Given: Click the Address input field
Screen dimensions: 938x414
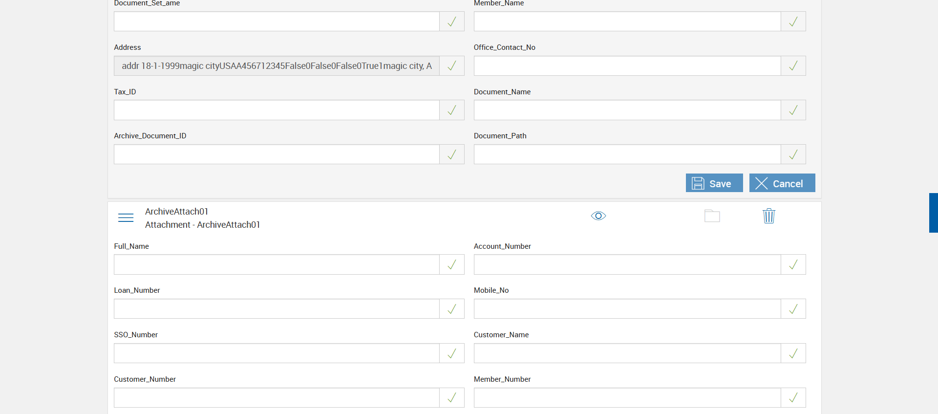Looking at the screenshot, I should click(x=277, y=65).
